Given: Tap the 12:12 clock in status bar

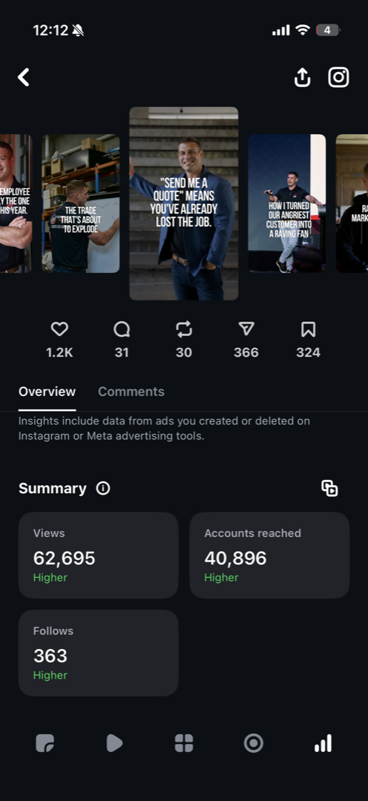Looking at the screenshot, I should (x=50, y=30).
